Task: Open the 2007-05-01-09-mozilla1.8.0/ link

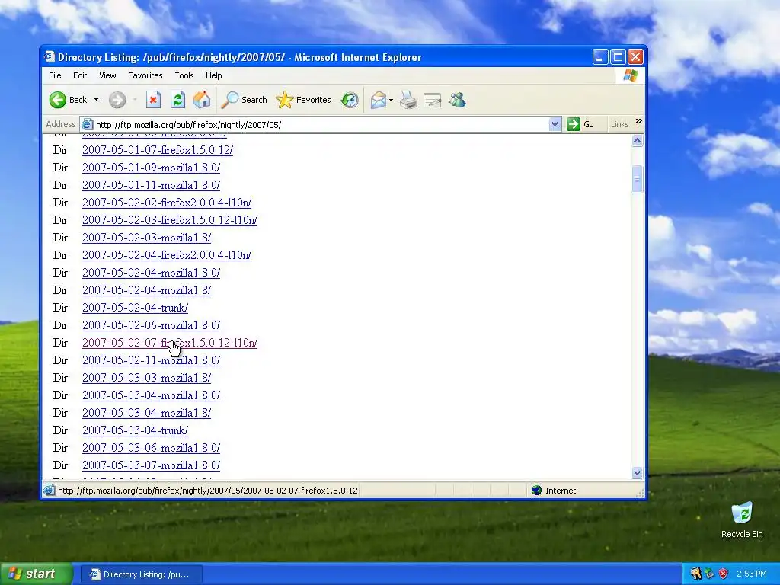Action: (152, 168)
